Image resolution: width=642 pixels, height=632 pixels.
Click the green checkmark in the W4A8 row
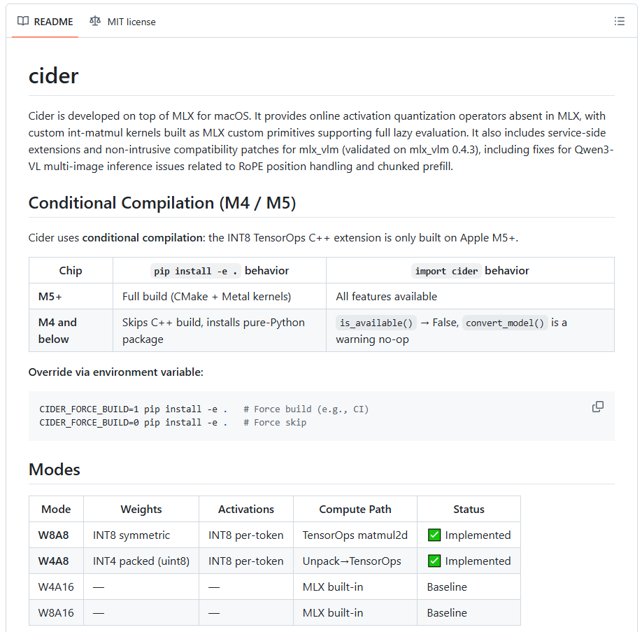click(434, 561)
